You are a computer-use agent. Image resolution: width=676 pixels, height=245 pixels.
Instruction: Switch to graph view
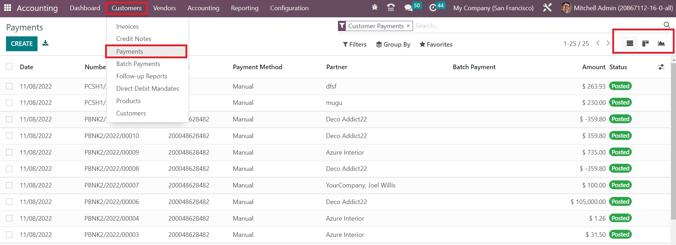(661, 43)
